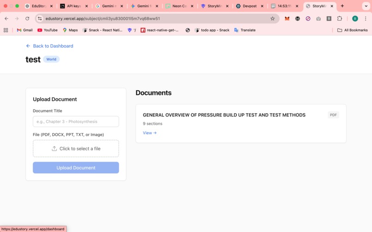Click the Upload Document button

coord(76,168)
